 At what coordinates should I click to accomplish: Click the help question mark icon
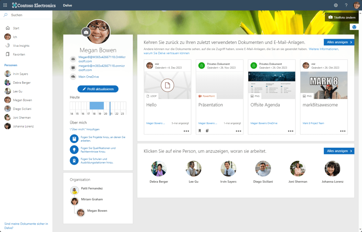[x=346, y=5]
